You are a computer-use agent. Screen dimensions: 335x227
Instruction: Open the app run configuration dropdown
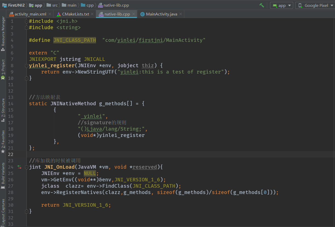[x=281, y=5]
